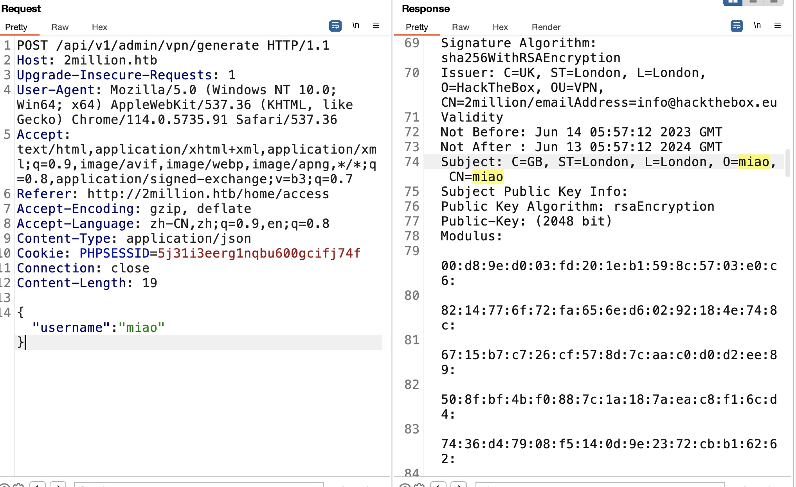796x487 pixels.
Task: Toggle word wrap in Response panel
Action: pyautogui.click(x=737, y=26)
